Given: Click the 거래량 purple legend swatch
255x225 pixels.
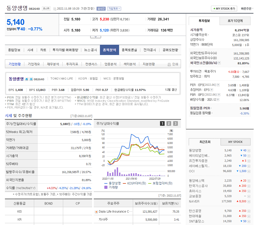Looking at the screenshot, I should (x=106, y=187).
